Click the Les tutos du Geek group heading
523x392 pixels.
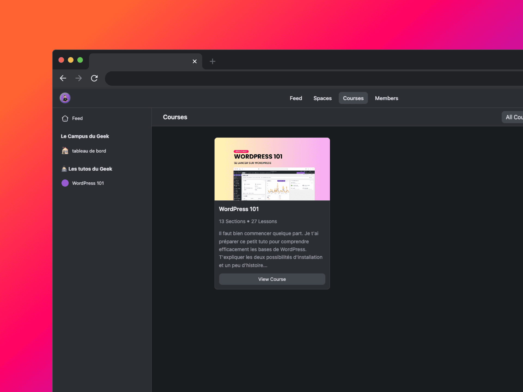90,169
